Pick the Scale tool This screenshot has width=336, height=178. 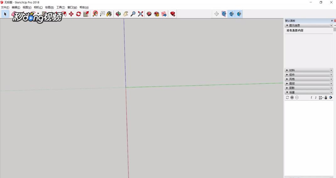click(86, 14)
